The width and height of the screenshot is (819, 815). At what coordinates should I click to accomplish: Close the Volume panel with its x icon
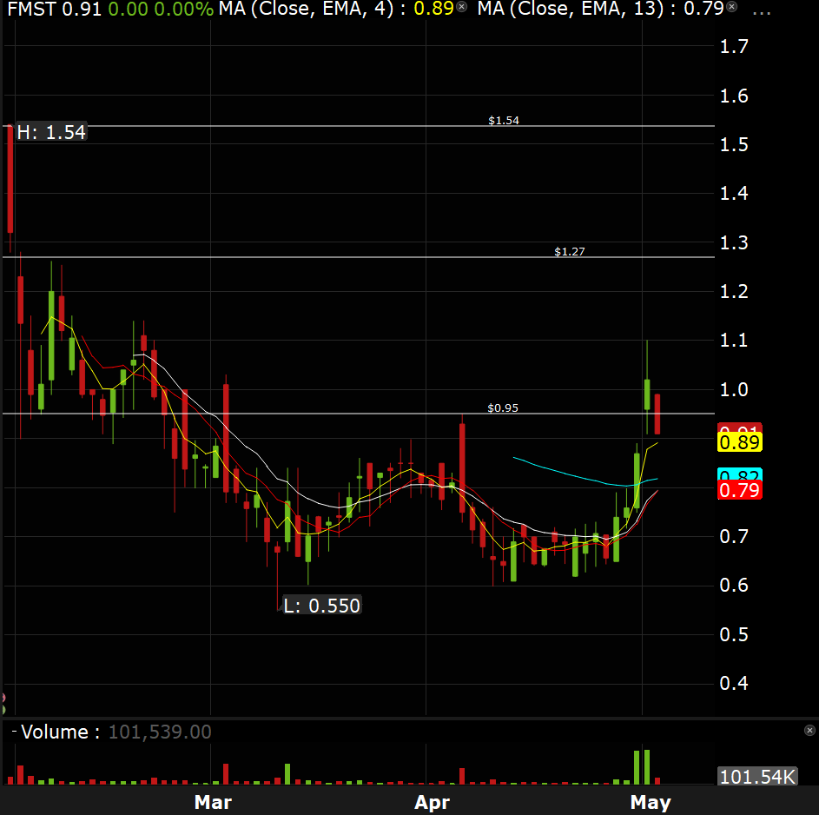809,731
